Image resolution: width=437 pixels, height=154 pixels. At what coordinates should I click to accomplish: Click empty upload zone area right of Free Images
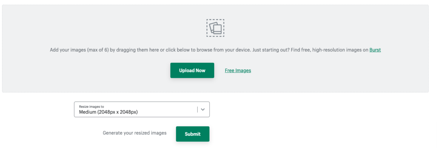(328, 72)
